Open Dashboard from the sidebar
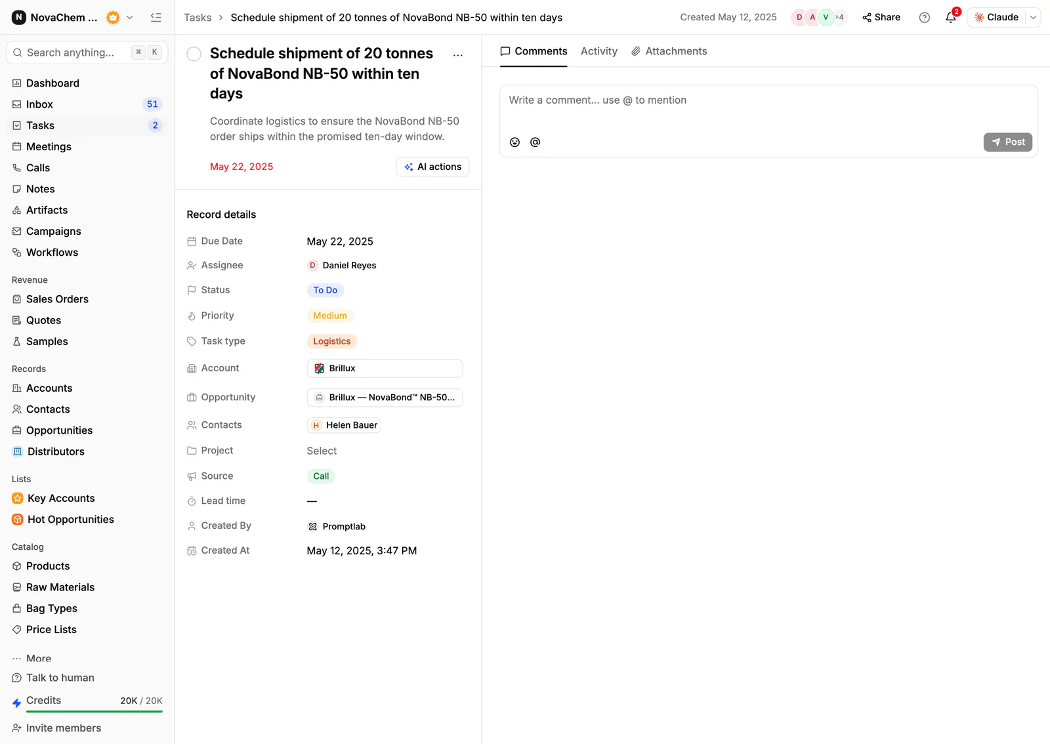1050x744 pixels. 87,83
